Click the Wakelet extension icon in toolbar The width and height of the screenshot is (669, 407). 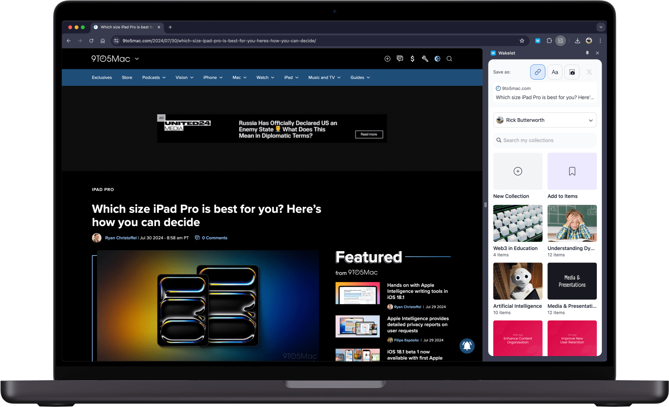(x=538, y=41)
